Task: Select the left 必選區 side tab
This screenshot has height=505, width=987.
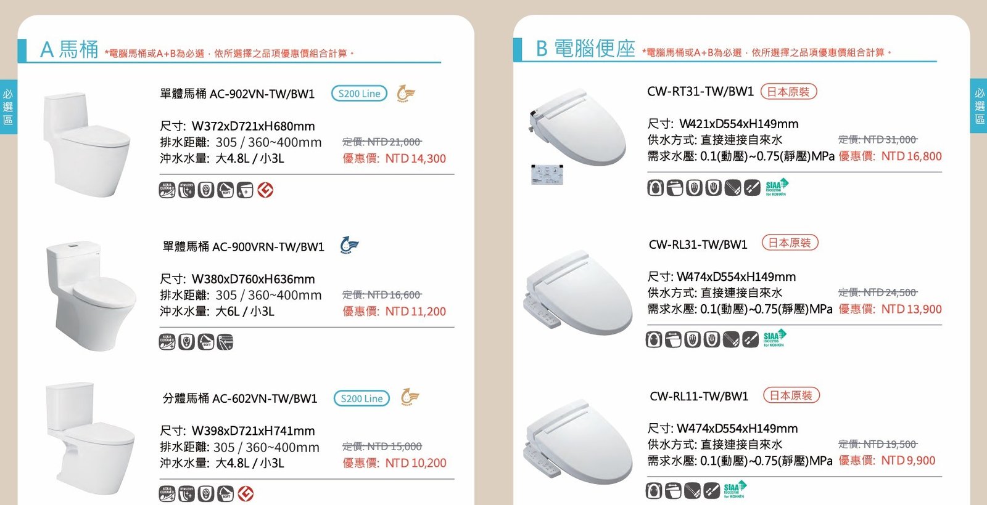Action: click(8, 107)
